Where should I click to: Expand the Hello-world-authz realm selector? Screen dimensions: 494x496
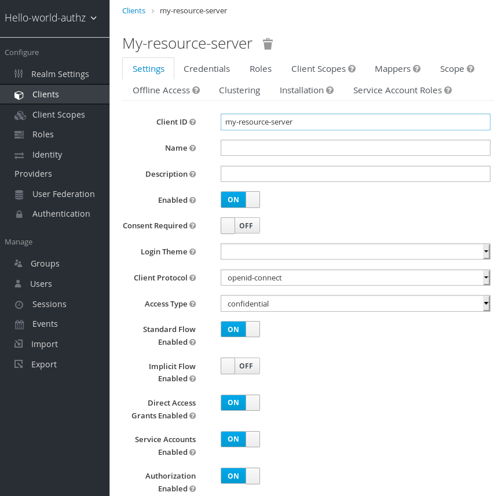pos(51,18)
